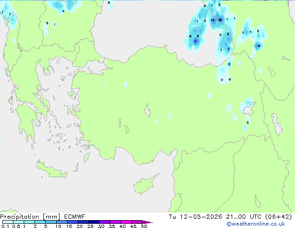295x228 pixels.
Task: Click the '45' legend tick label
Action: tap(133, 226)
